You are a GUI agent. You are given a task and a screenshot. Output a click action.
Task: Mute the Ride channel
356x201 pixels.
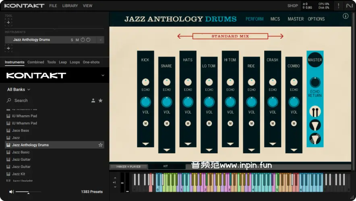pos(251,123)
